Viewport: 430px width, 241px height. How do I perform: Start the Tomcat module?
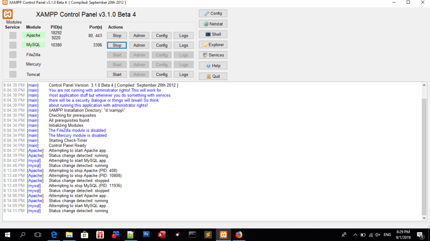117,75
